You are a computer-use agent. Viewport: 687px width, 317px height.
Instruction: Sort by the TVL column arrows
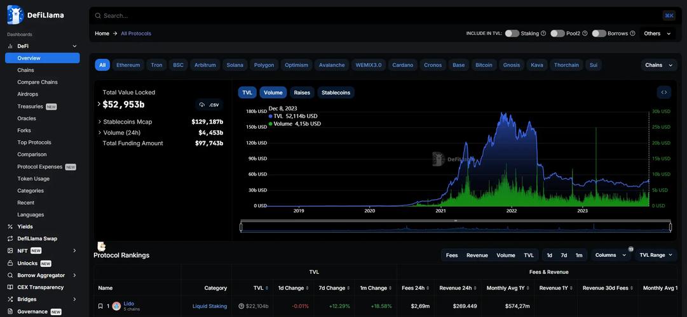point(268,288)
